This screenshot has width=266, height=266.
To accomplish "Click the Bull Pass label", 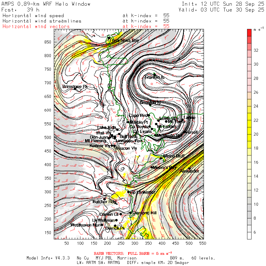I will [x=129, y=137].
